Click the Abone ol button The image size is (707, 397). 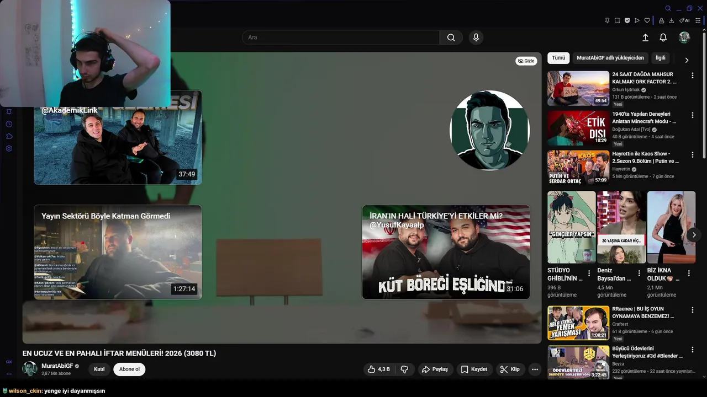pyautogui.click(x=130, y=369)
